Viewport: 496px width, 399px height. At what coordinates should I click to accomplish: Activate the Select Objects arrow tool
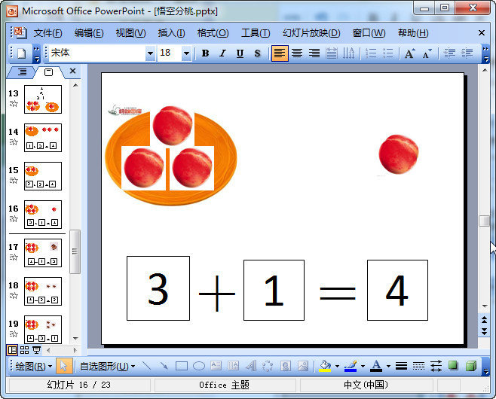64,366
